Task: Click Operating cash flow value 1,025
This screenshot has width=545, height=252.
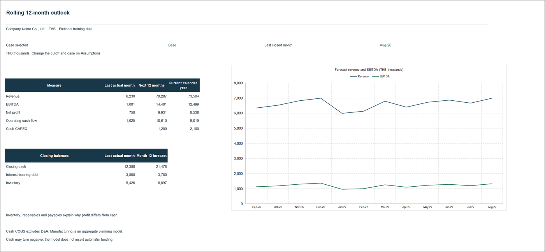Action: (130, 121)
